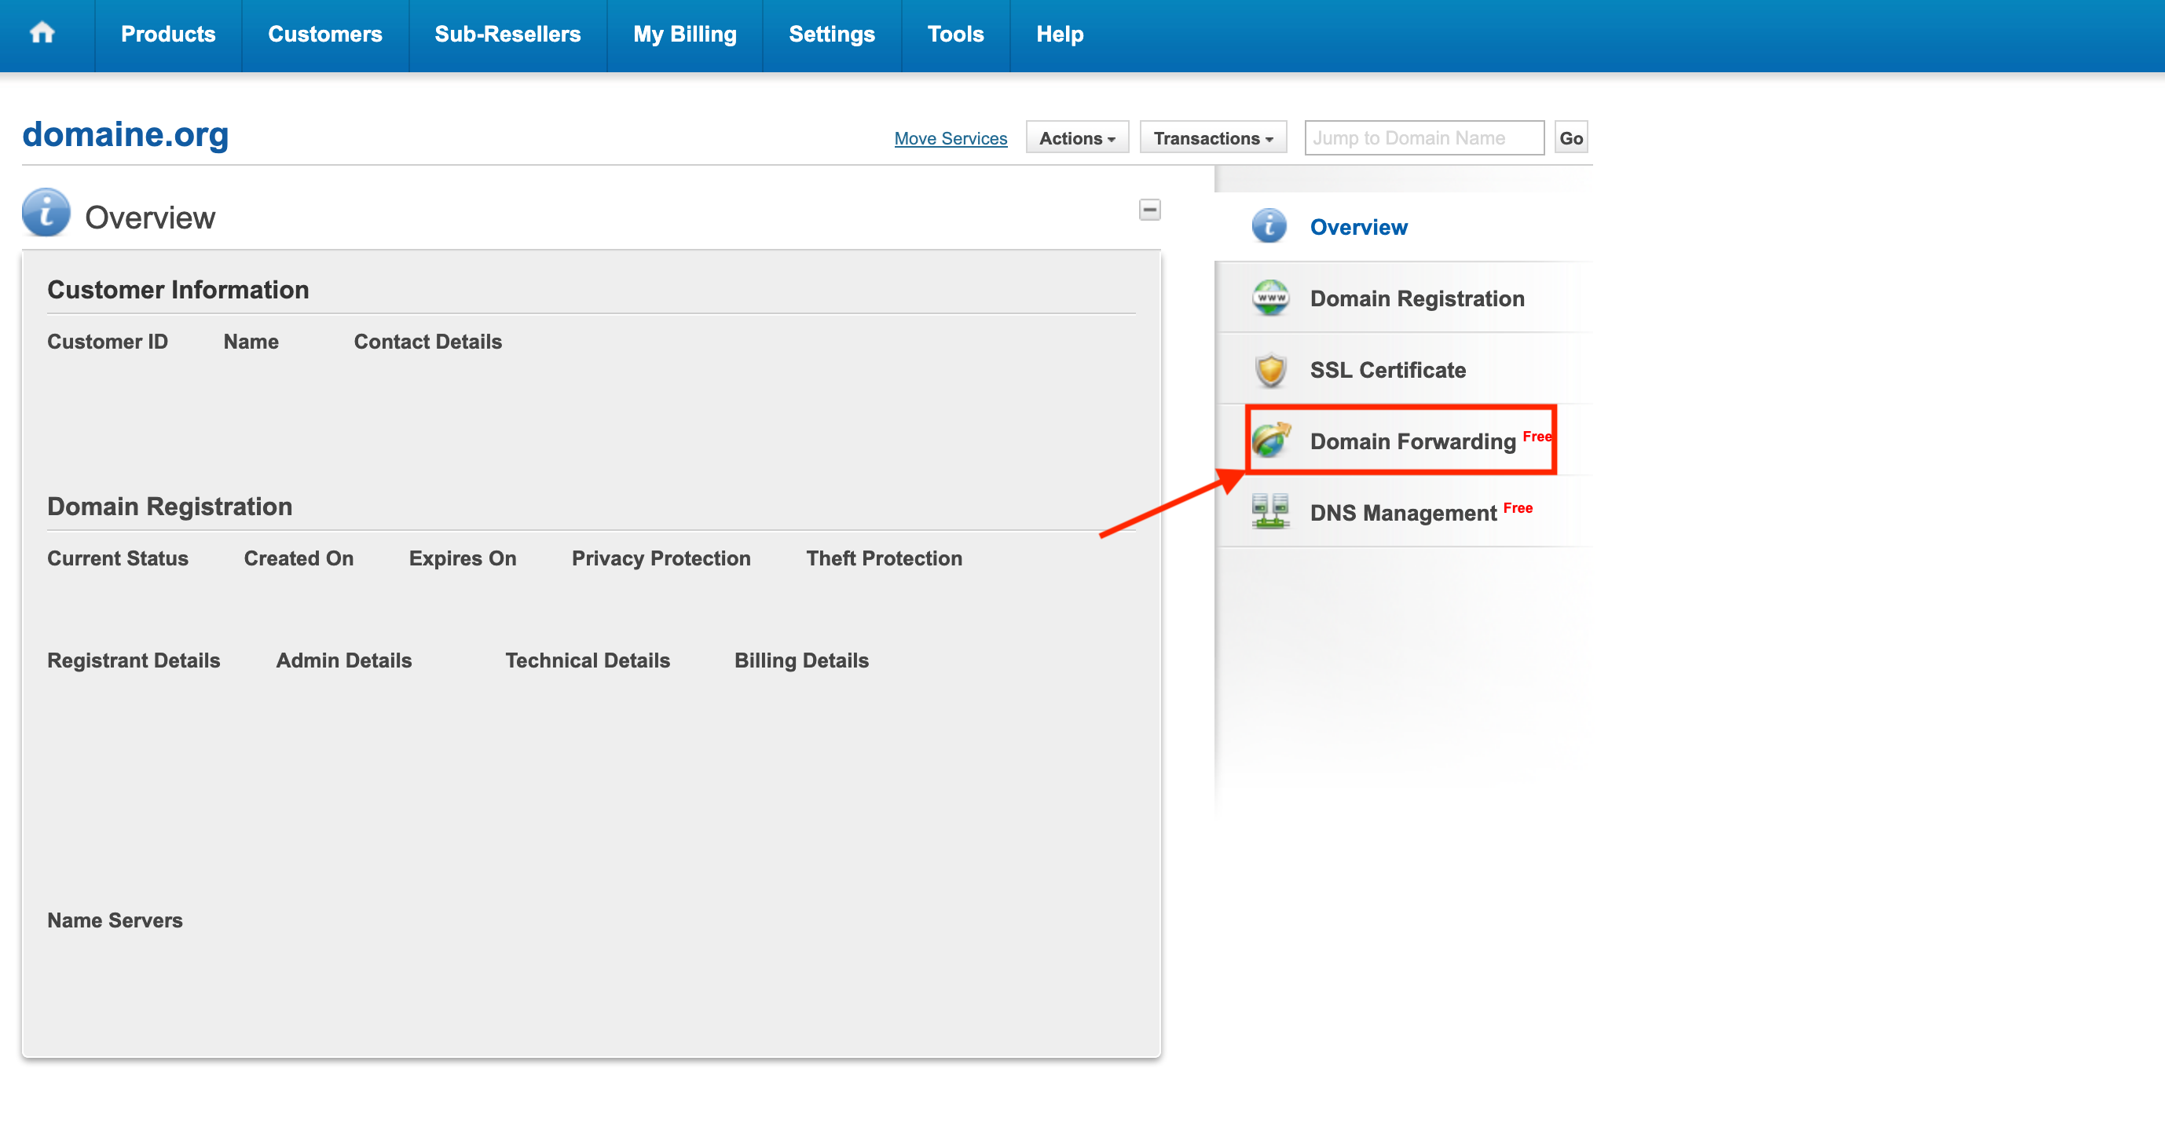Go to the home icon in navigation bar

click(42, 34)
